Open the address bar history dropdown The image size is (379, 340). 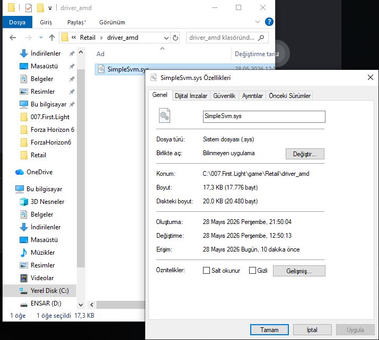(x=166, y=38)
